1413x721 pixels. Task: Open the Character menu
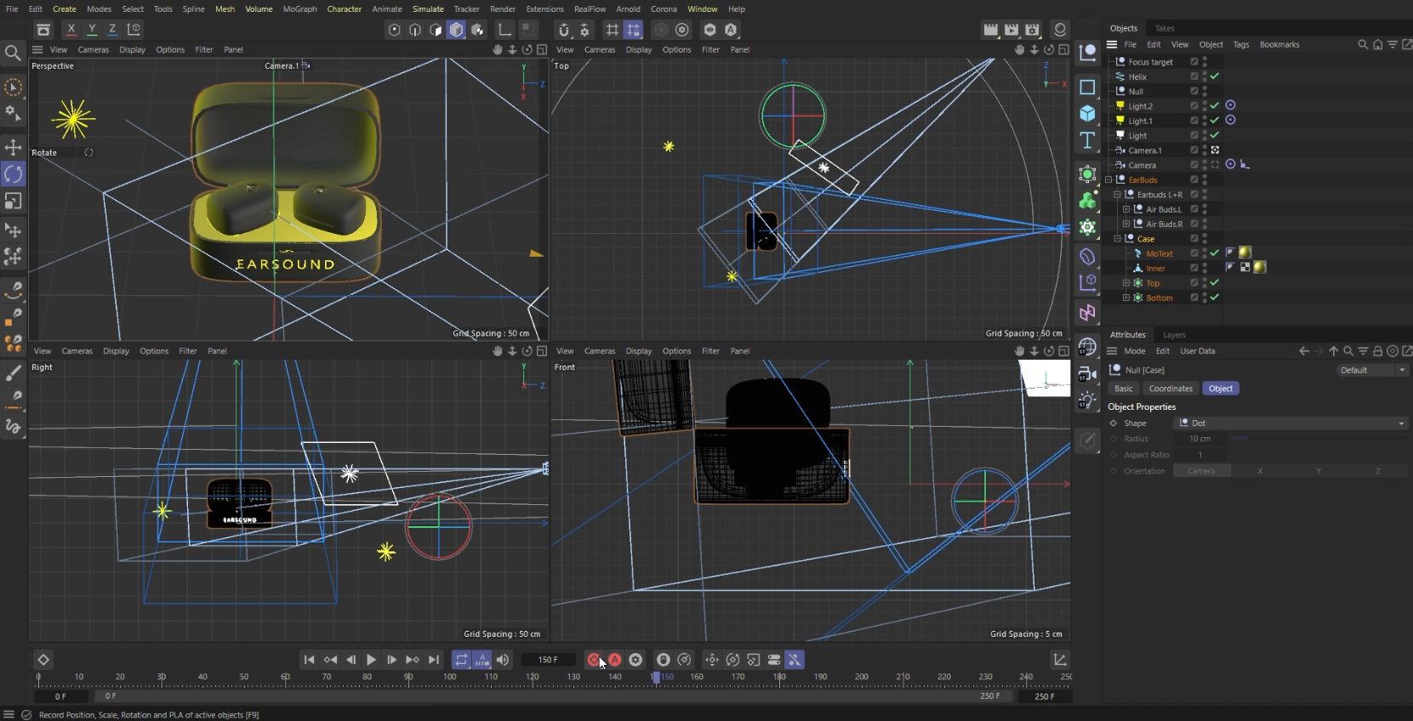pos(345,9)
